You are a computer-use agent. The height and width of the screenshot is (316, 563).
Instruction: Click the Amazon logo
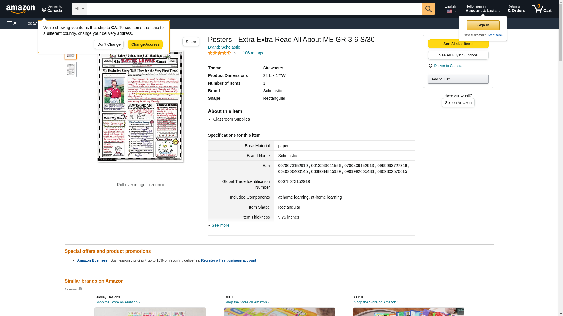(21, 9)
